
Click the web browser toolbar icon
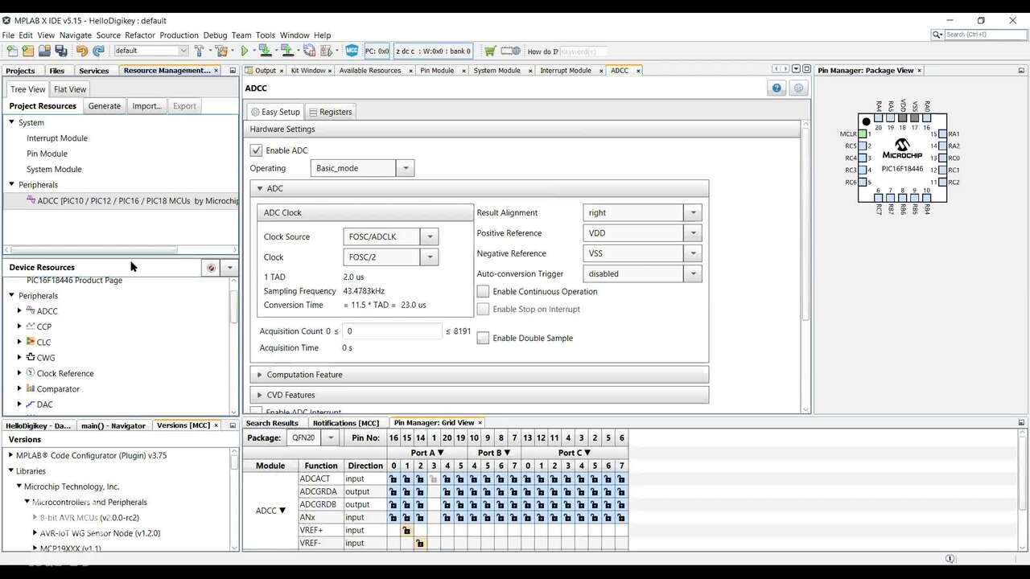pos(510,51)
